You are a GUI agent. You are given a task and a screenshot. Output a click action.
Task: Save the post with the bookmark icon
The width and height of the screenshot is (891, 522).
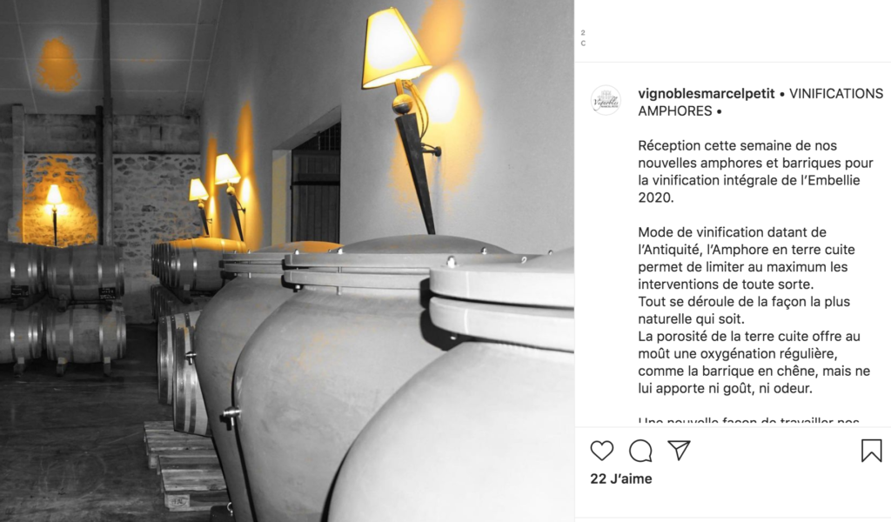click(871, 451)
